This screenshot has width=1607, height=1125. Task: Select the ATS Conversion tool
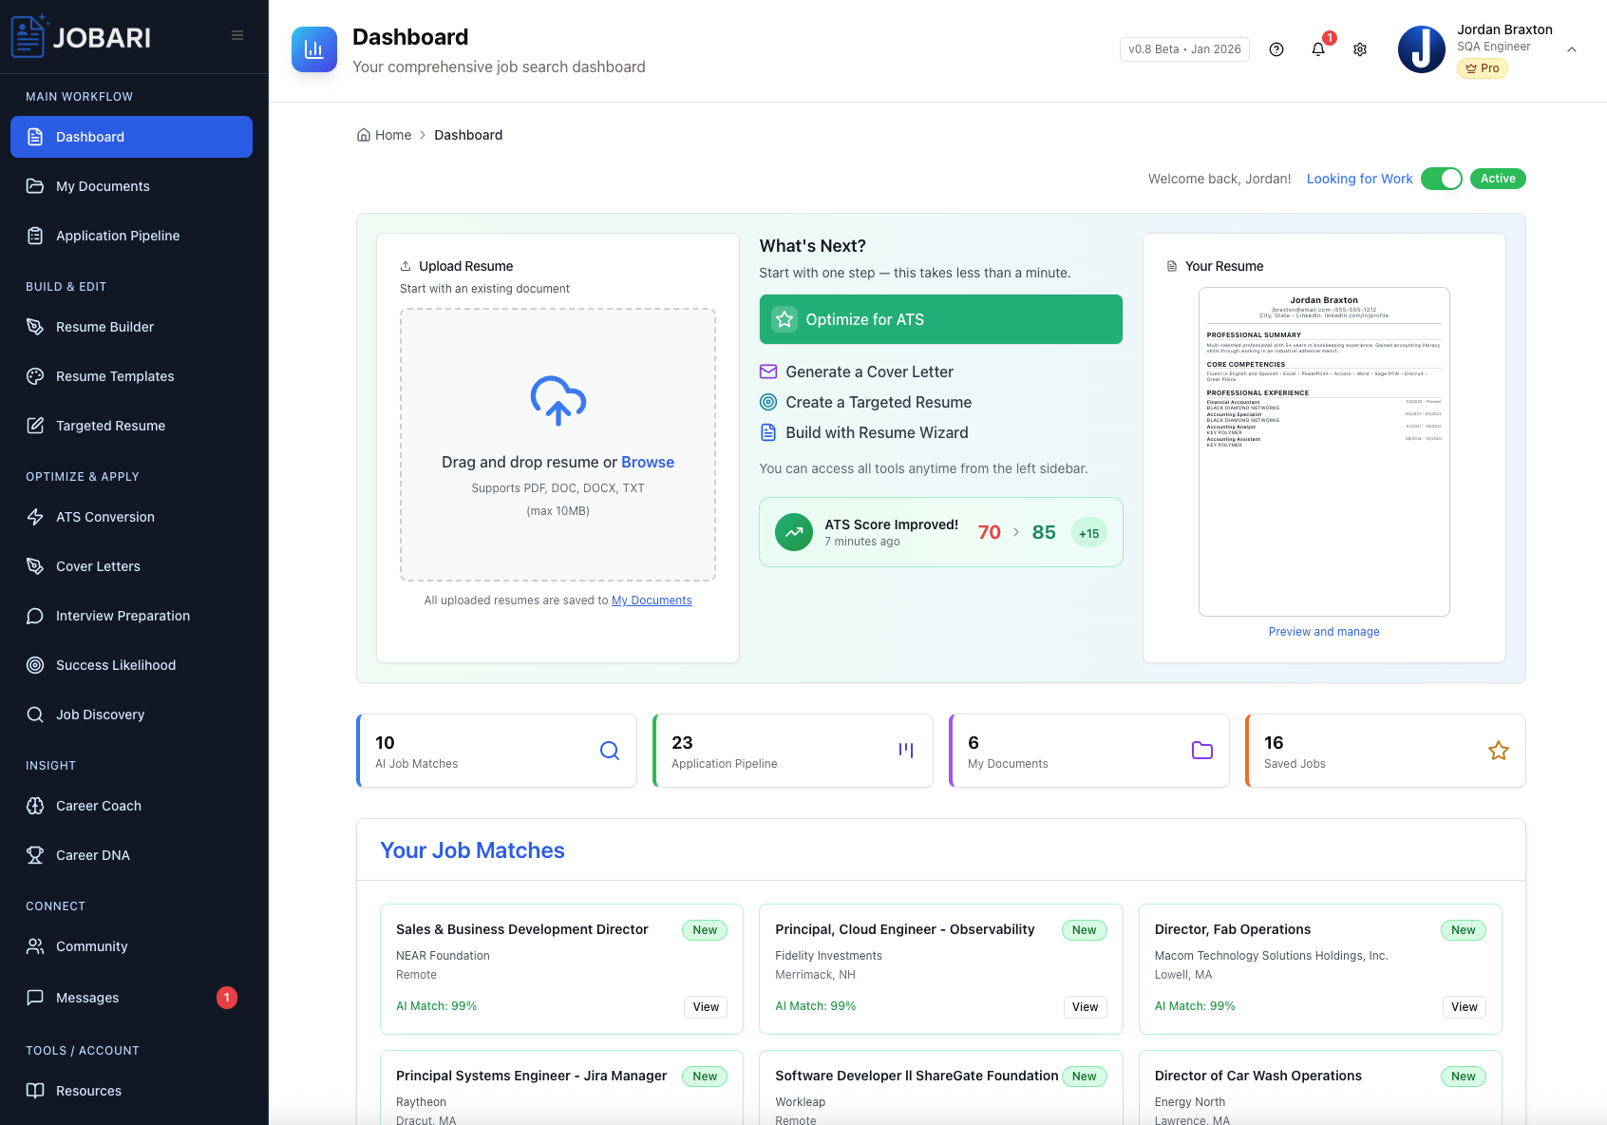(104, 517)
